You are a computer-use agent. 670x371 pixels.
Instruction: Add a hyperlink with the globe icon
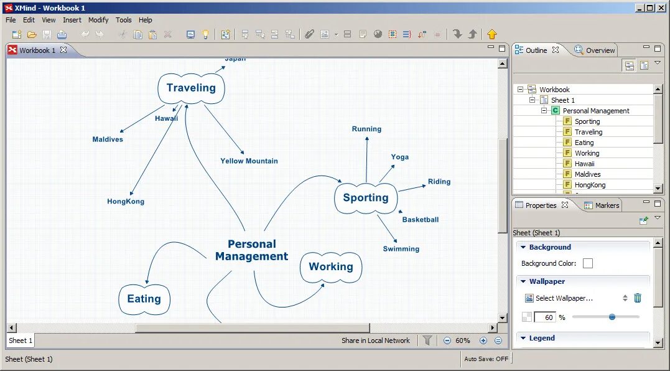[x=378, y=34]
